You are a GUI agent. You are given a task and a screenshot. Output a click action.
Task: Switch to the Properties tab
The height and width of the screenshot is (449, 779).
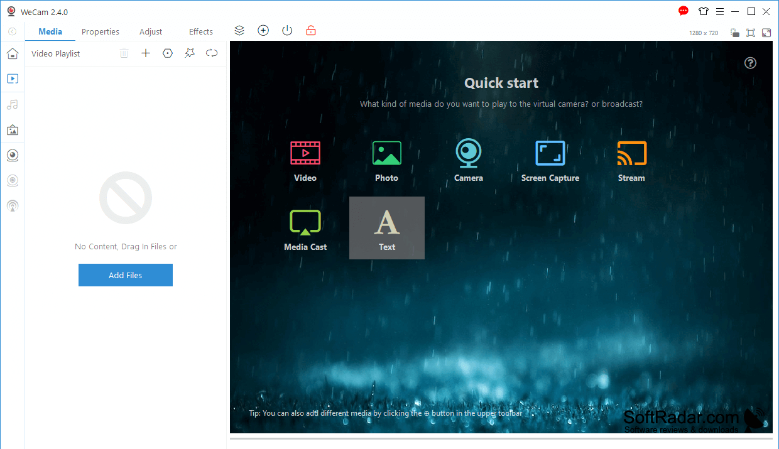point(101,31)
